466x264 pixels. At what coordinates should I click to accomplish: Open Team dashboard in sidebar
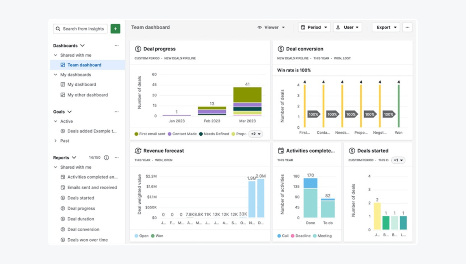click(x=84, y=65)
